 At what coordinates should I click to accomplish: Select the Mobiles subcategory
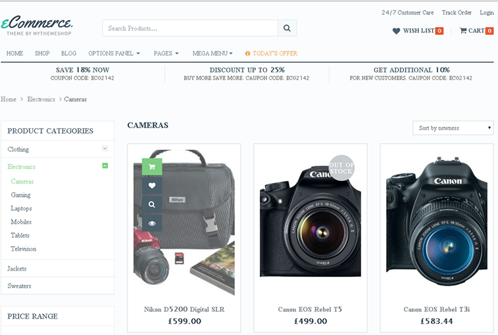21,222
